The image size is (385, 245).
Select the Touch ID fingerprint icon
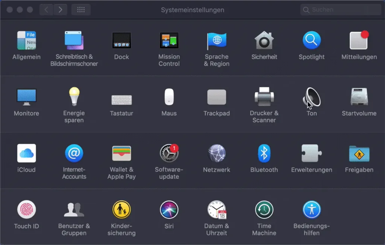tap(27, 210)
